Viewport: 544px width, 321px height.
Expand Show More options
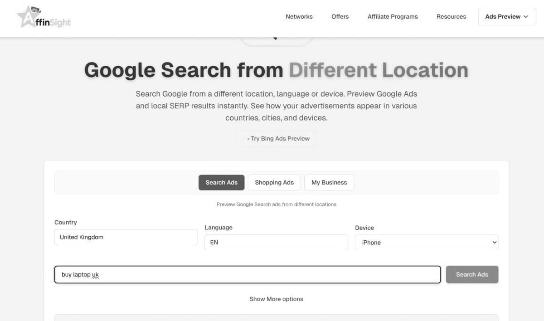[276, 299]
